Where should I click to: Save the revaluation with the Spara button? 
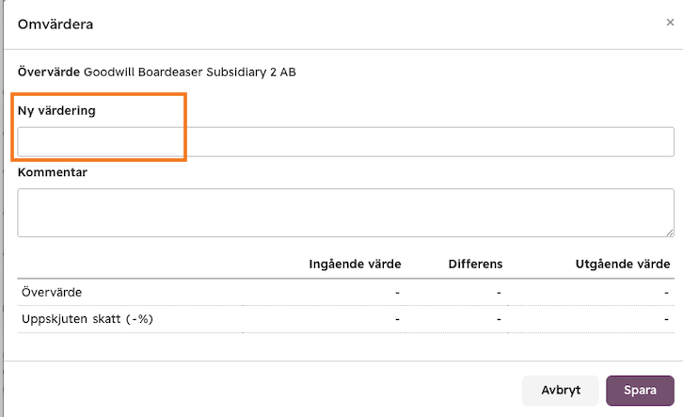640,391
